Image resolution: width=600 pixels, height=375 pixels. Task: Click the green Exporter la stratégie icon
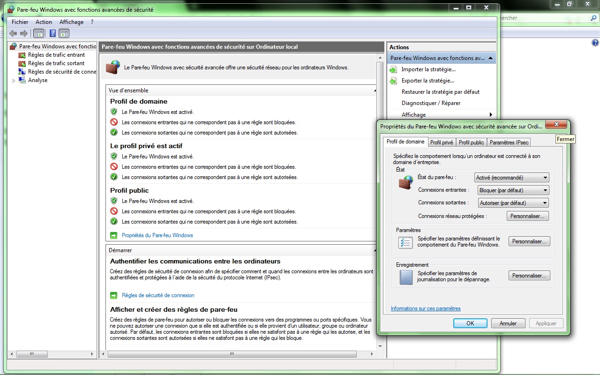[x=393, y=81]
